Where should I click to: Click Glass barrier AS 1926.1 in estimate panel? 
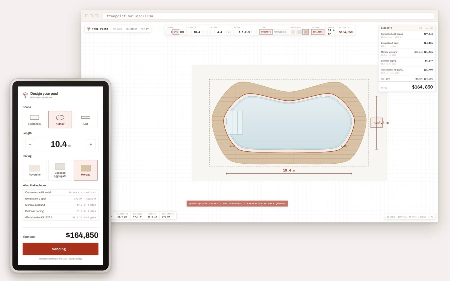[407, 71]
